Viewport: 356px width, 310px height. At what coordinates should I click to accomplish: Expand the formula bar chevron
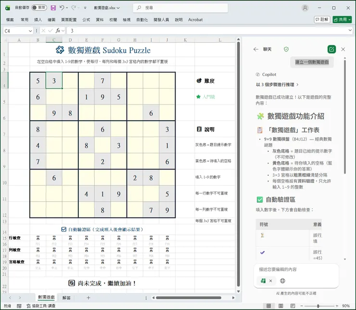tap(350, 30)
